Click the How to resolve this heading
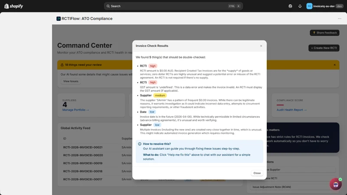Image resolution: width=347 pixels, height=195 pixels. [x=157, y=144]
